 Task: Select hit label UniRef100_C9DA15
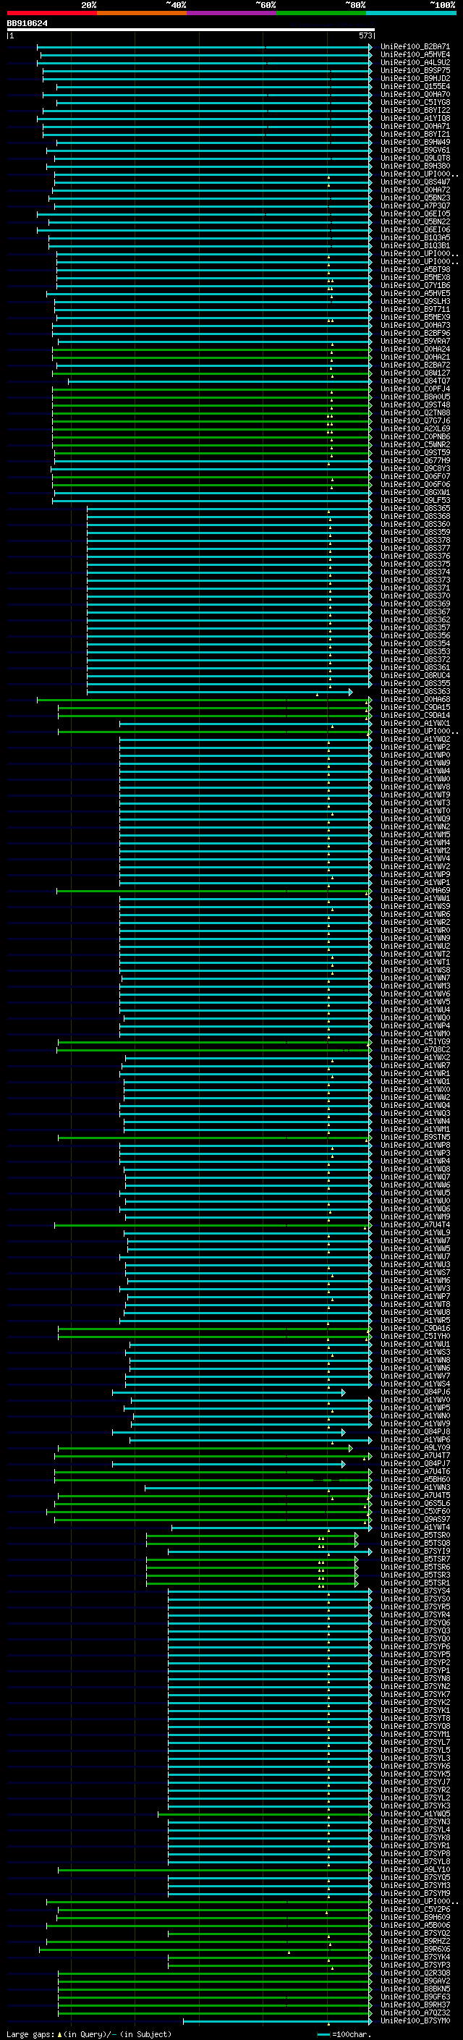click(415, 707)
